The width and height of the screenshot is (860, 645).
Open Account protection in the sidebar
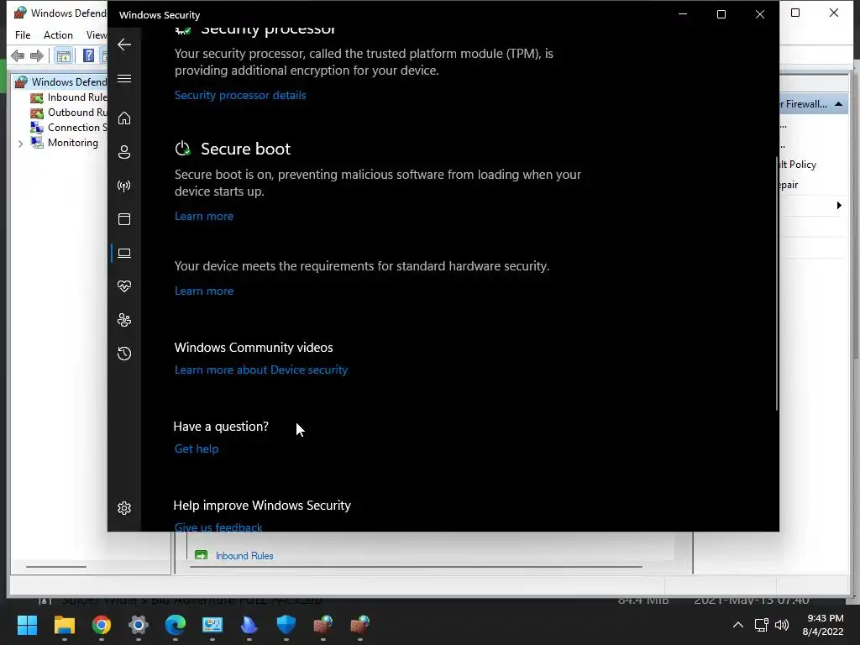124,152
